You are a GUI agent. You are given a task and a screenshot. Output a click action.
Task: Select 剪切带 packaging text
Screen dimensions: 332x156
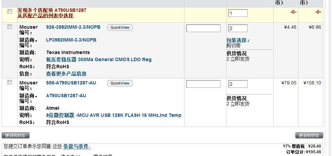234,46
